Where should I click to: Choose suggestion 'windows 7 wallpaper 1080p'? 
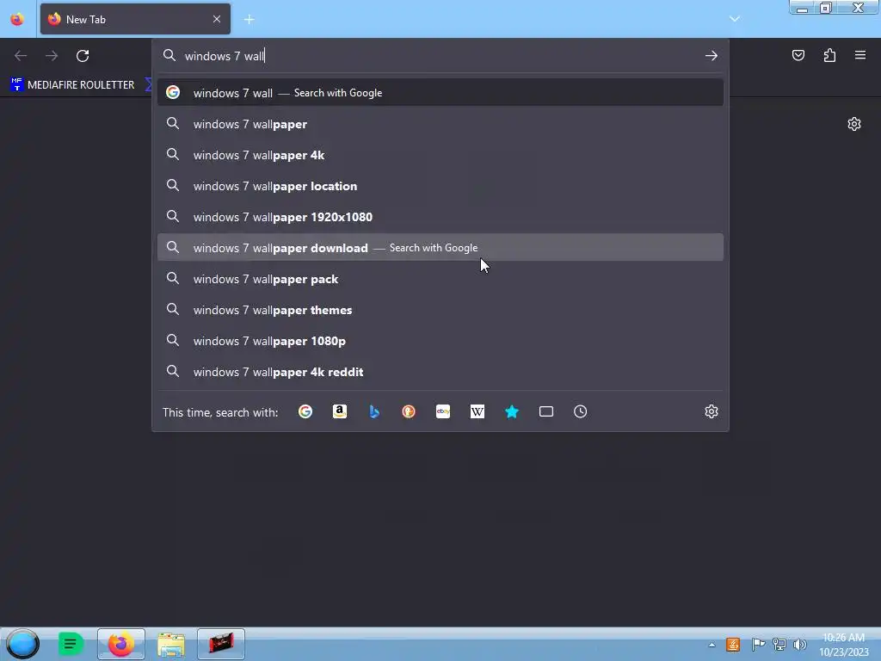[x=440, y=341]
